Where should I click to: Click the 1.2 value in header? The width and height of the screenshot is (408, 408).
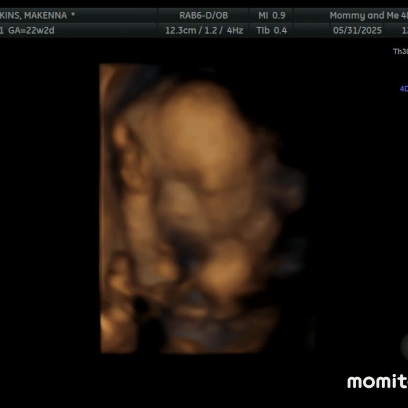(x=210, y=30)
